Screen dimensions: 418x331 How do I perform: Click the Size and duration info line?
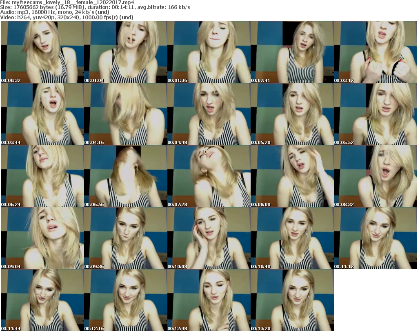pos(95,7)
